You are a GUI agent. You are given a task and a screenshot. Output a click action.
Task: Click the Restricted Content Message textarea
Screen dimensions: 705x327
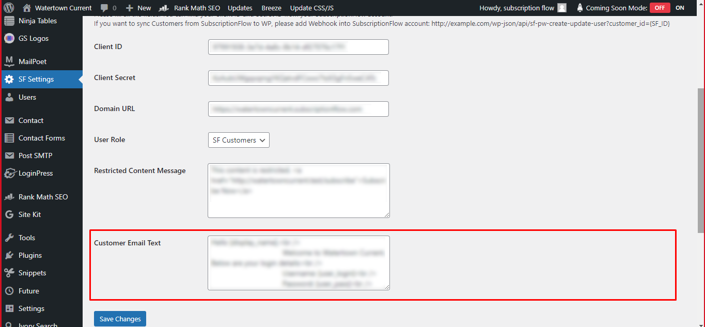point(299,191)
